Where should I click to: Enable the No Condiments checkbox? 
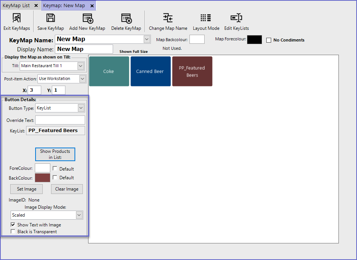[x=269, y=40]
